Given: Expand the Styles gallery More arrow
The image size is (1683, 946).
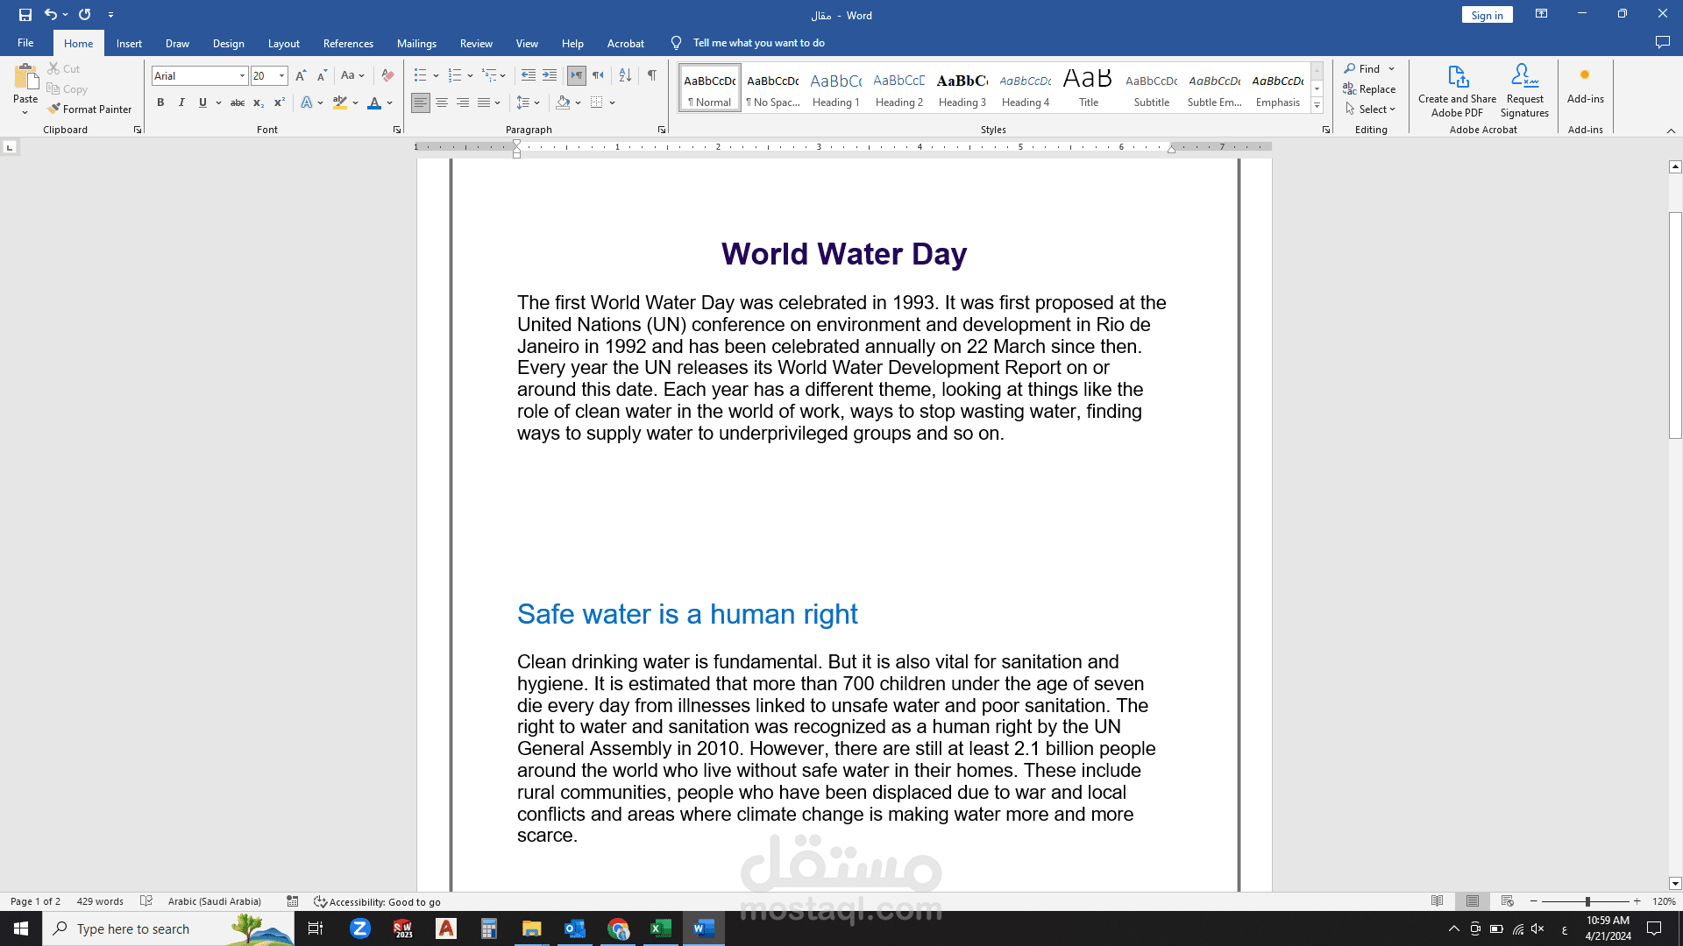Looking at the screenshot, I should 1317,106.
